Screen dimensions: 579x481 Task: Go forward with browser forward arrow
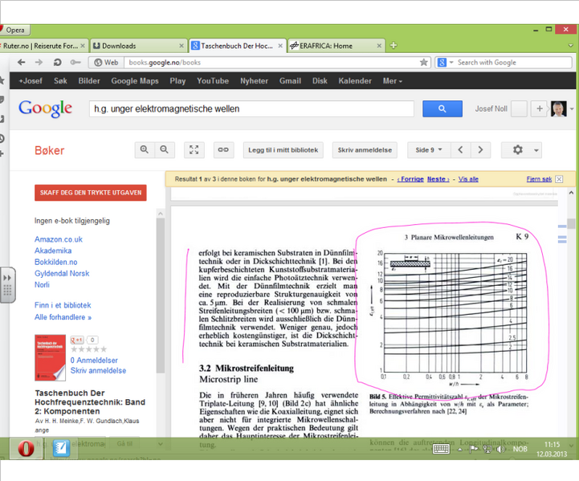(39, 63)
